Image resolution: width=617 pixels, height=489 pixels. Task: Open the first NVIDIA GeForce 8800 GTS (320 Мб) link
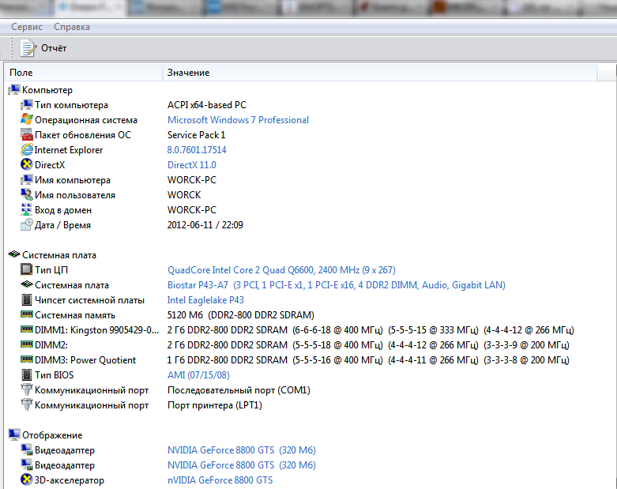[242, 450]
